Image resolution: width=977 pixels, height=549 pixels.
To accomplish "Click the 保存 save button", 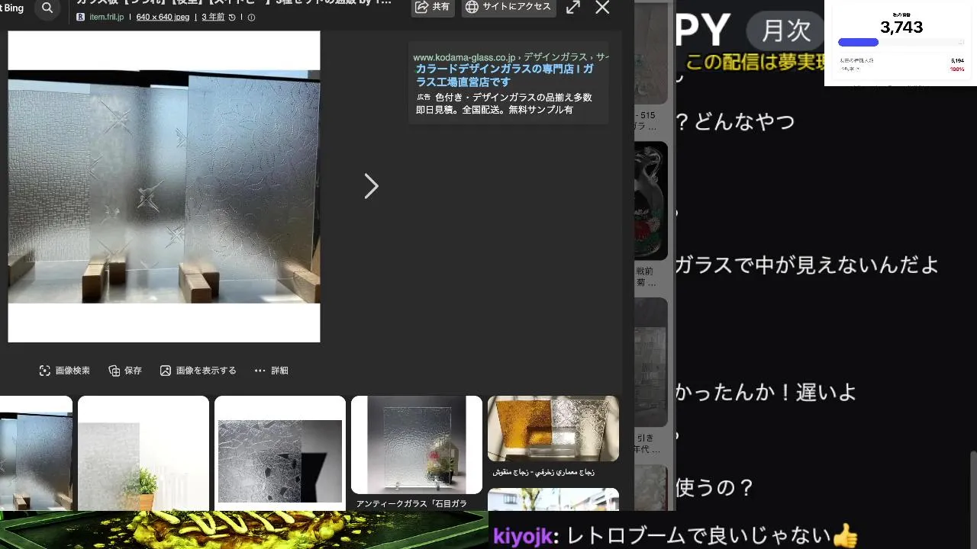I will coord(125,371).
